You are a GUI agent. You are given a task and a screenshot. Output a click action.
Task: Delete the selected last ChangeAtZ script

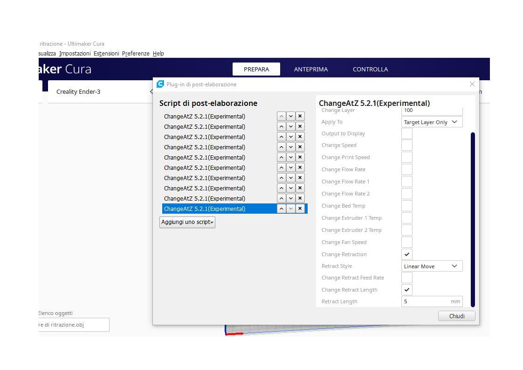[300, 209]
